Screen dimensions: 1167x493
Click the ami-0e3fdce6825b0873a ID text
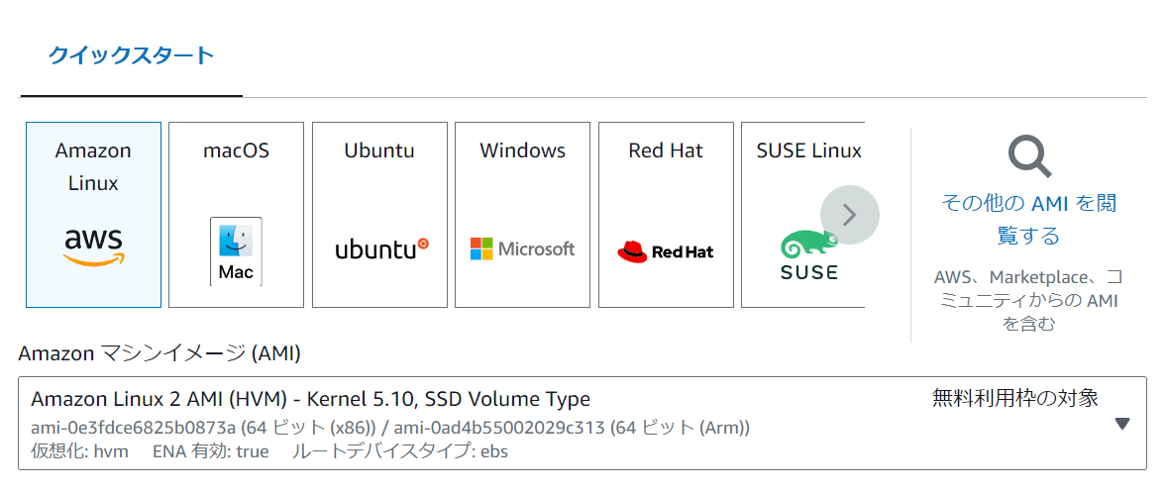pyautogui.click(x=133, y=429)
